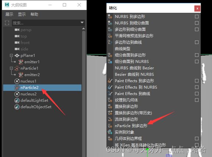Open options box for NURBS 到细分曲面
The width and height of the screenshot is (212, 157).
pyautogui.click(x=197, y=23)
